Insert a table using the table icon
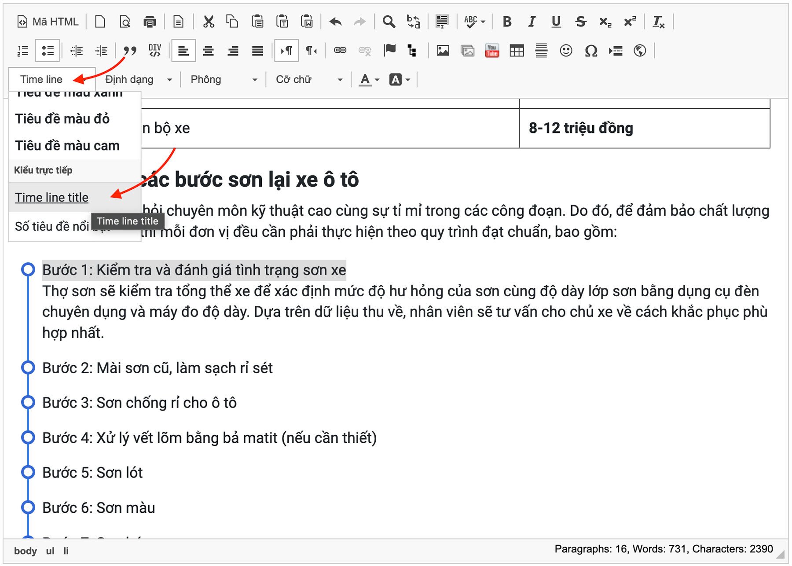792x566 pixels. (x=516, y=51)
